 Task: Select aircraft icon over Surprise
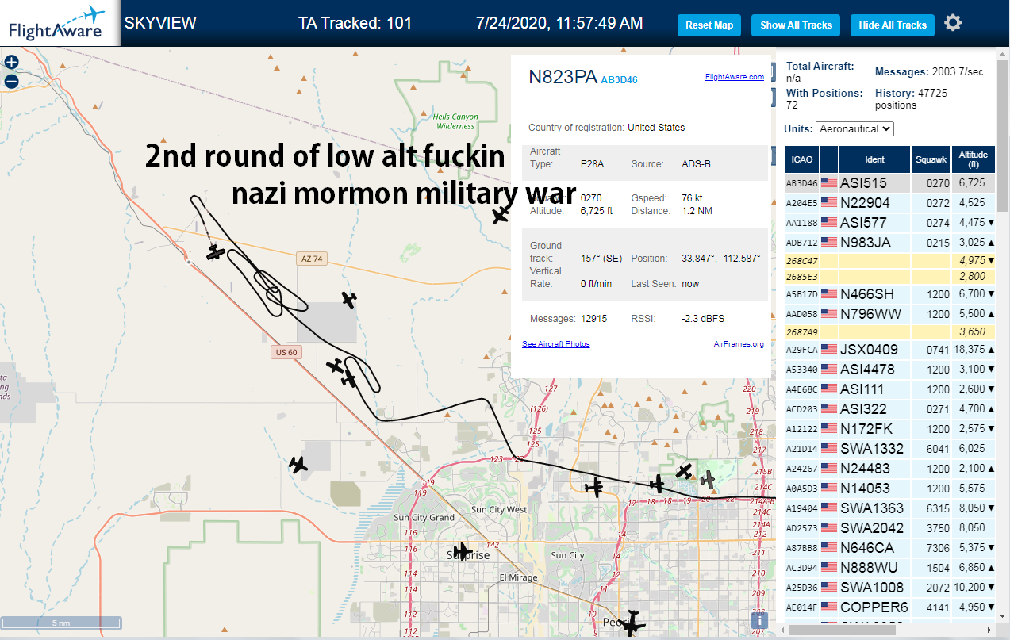click(461, 551)
